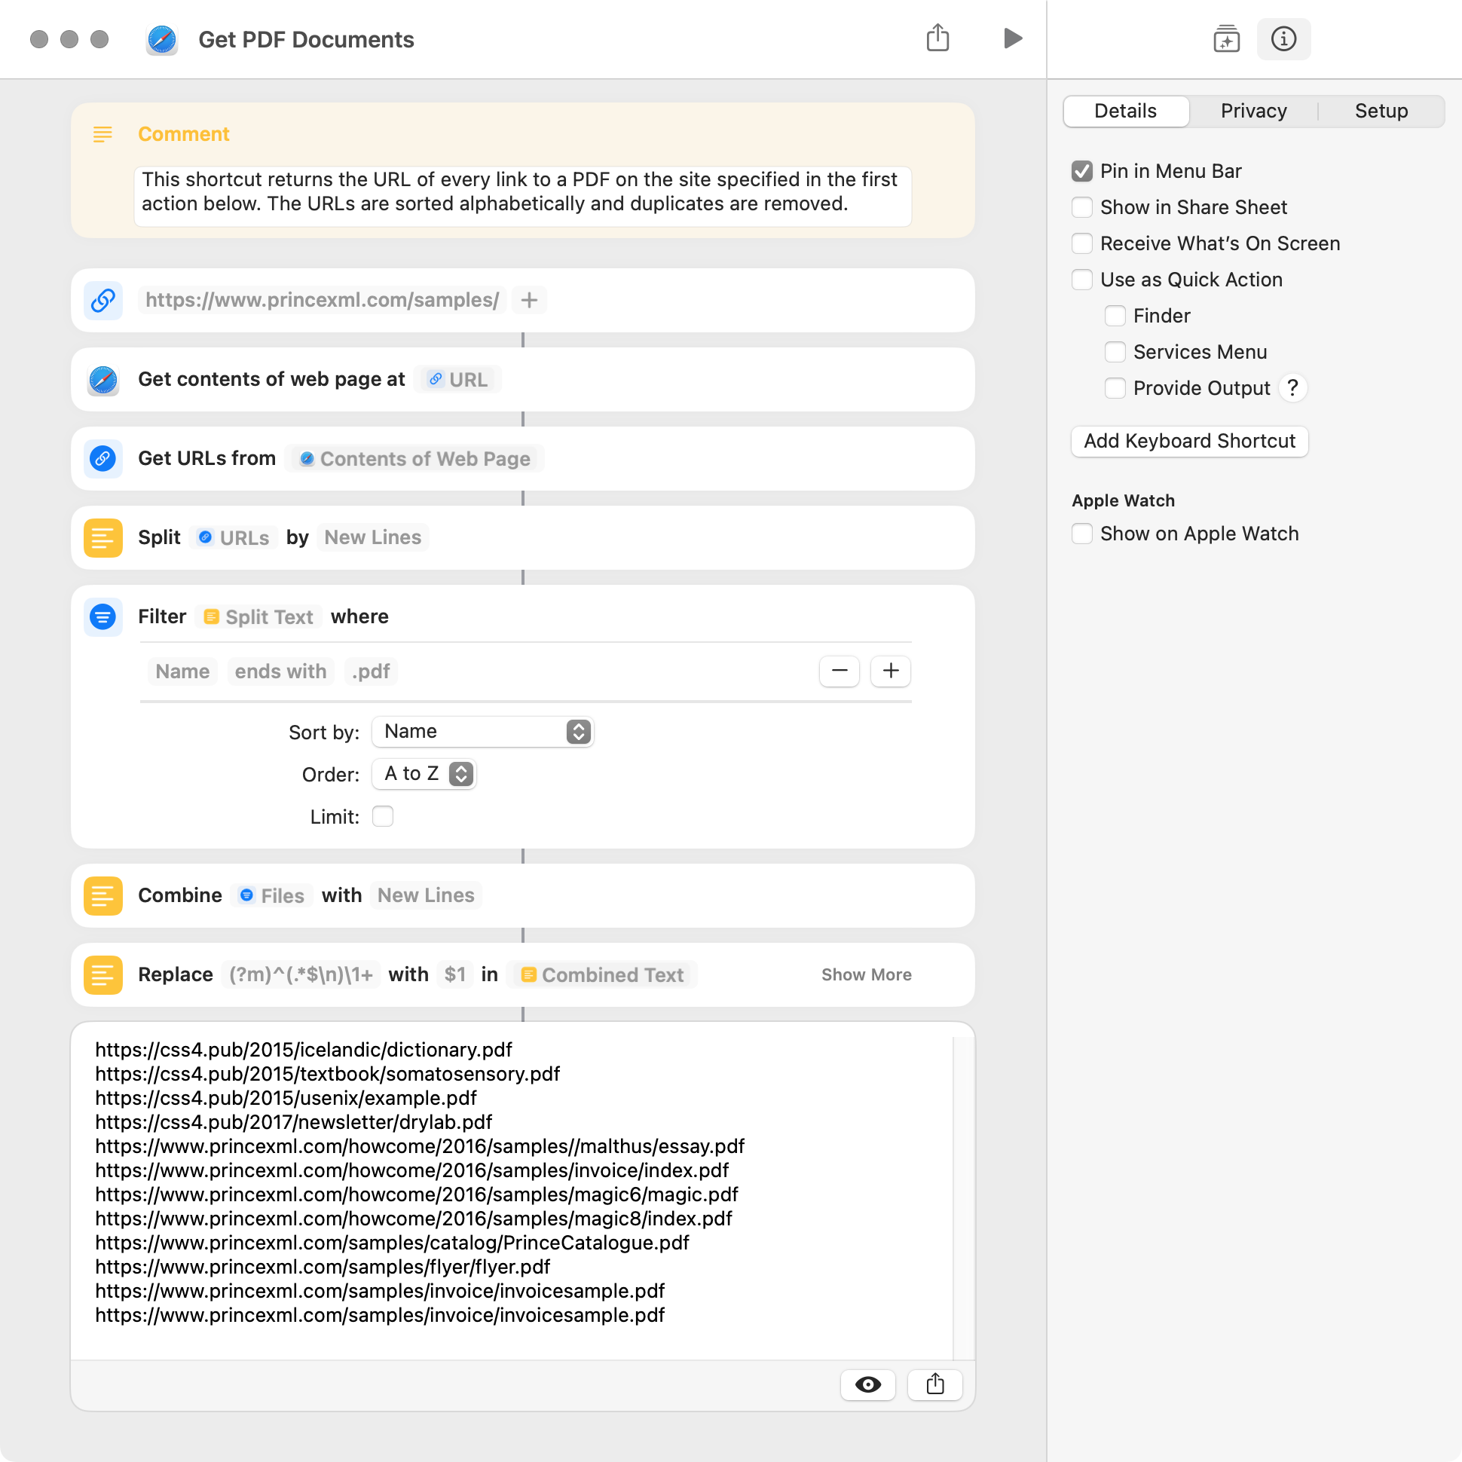Switch to the Privacy tab
1462x1462 pixels.
coord(1253,112)
